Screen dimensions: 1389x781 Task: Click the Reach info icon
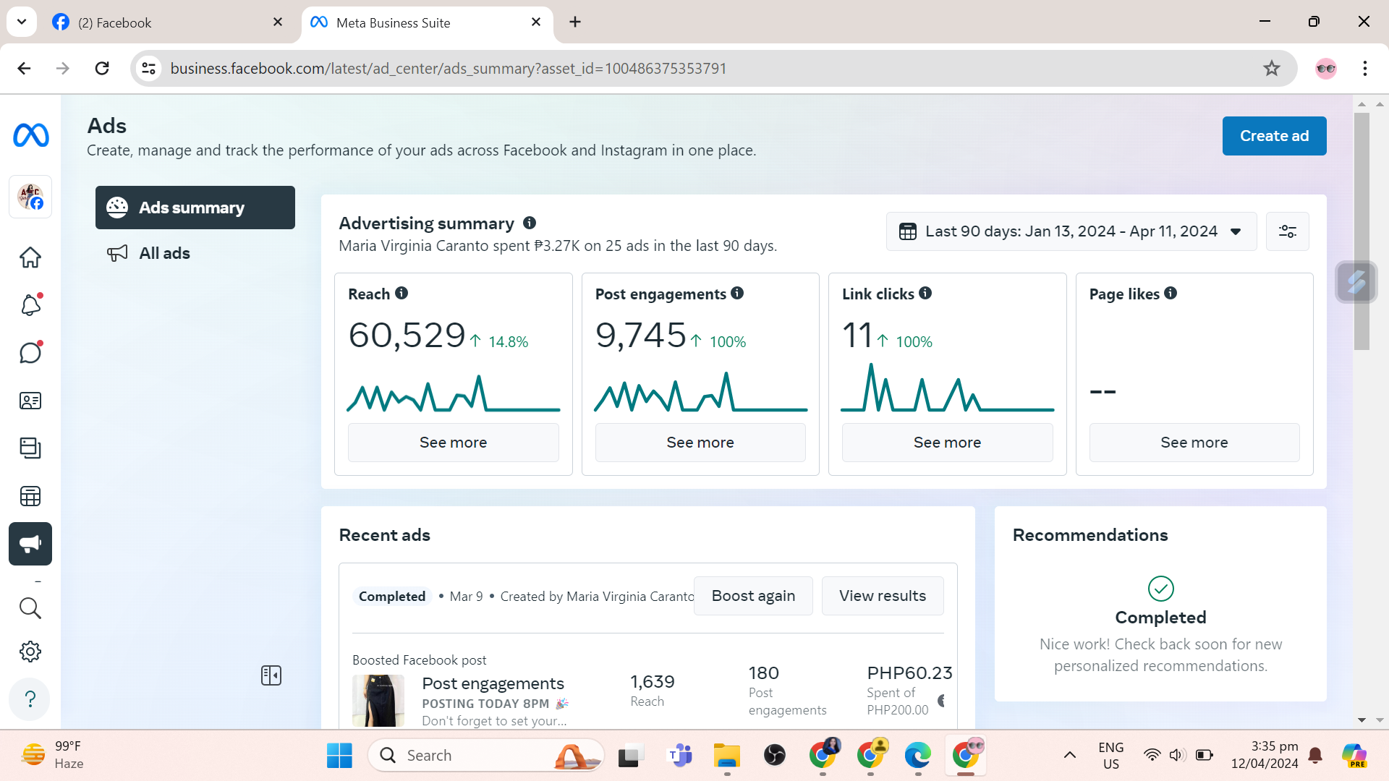402,293
